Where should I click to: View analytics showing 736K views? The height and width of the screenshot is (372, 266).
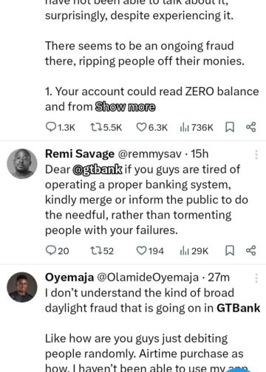tap(197, 128)
